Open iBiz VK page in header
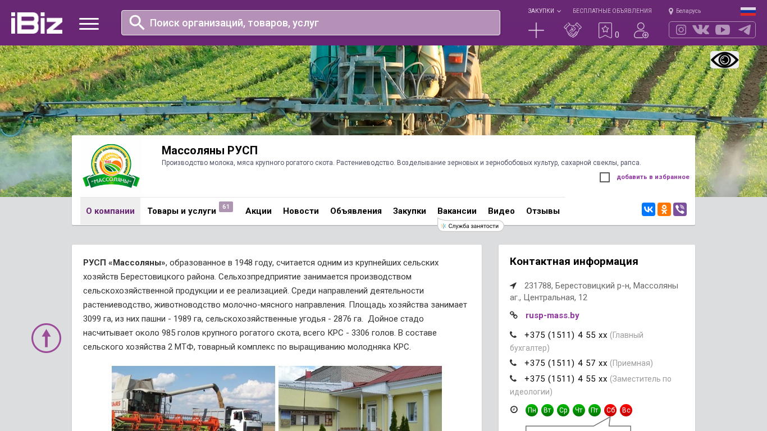 pos(701,30)
